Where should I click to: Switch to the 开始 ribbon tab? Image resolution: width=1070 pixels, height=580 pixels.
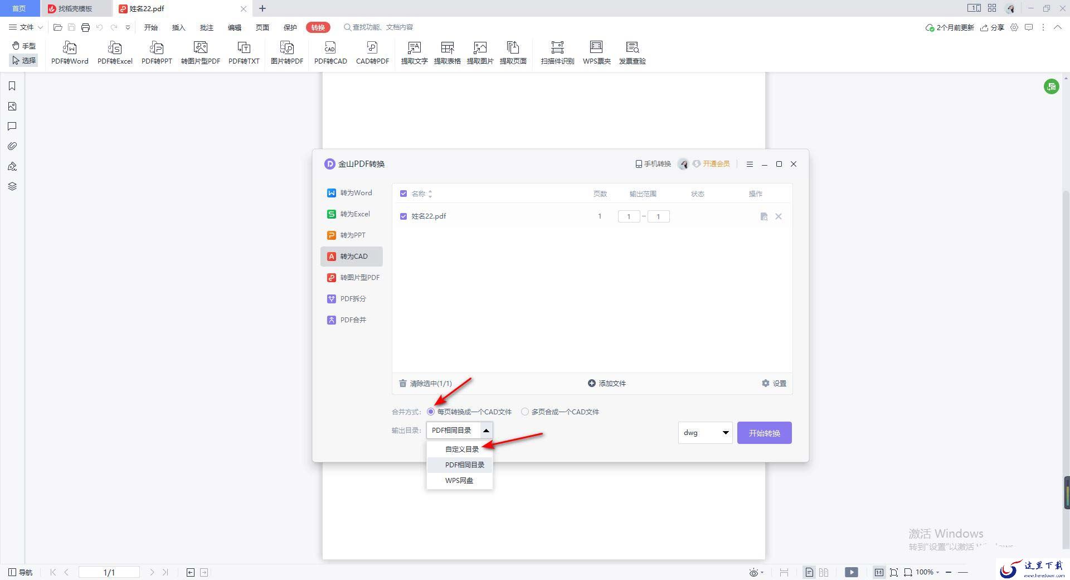coord(150,27)
